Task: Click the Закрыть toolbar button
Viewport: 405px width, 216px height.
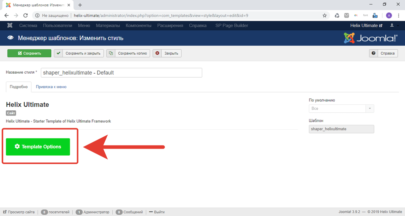Action: (x=167, y=53)
